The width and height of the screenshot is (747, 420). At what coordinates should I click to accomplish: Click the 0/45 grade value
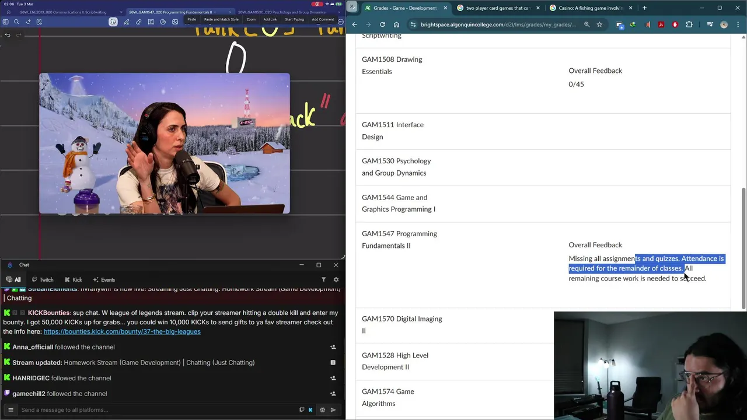coord(576,84)
